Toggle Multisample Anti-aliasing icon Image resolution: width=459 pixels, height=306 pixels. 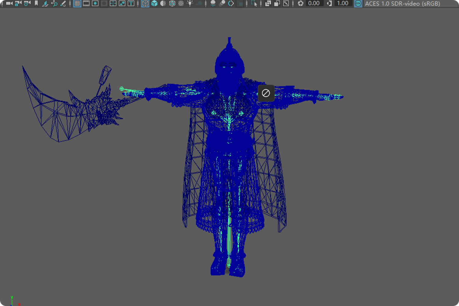pos(231,3)
